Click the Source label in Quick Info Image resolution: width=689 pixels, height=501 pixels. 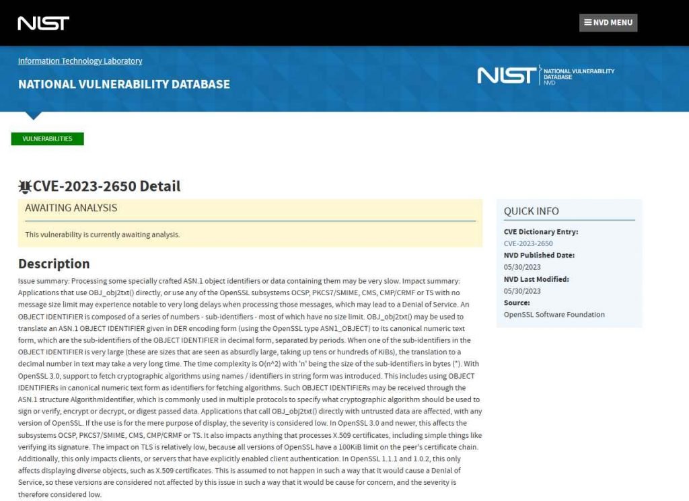point(517,303)
